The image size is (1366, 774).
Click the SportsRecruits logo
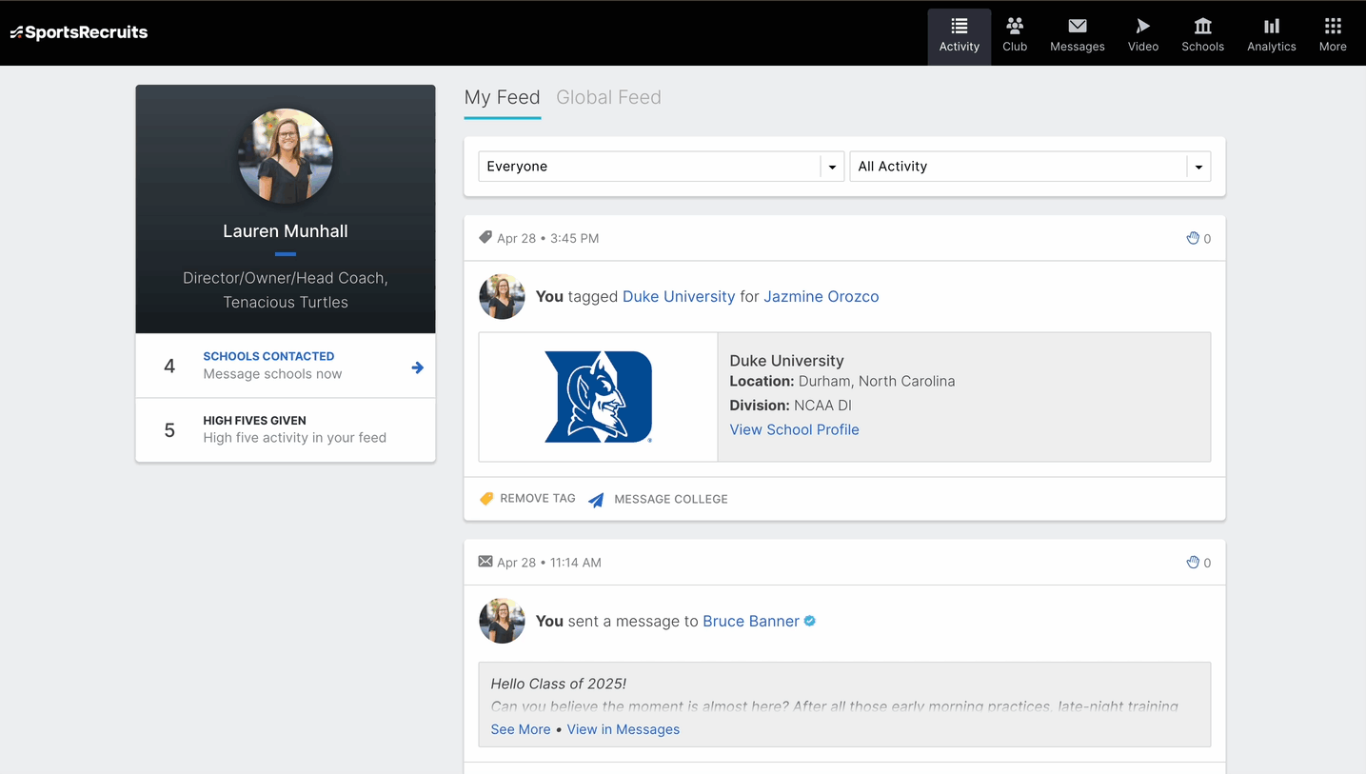click(79, 32)
